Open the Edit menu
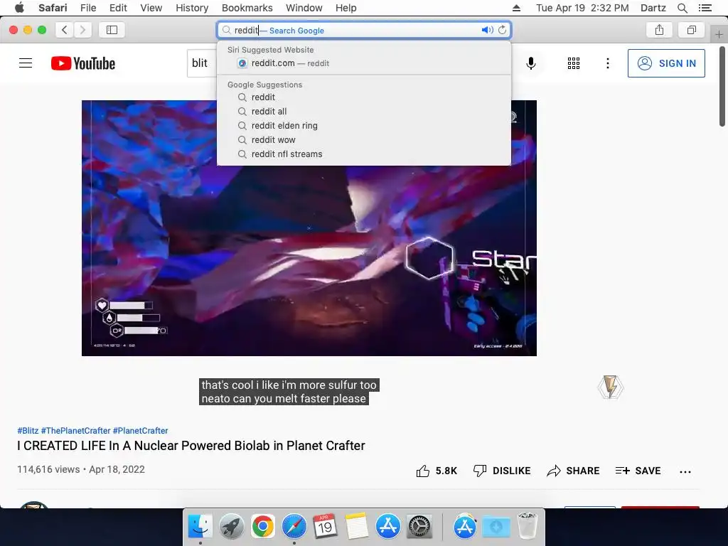Viewport: 728px width, 546px height. [118, 8]
